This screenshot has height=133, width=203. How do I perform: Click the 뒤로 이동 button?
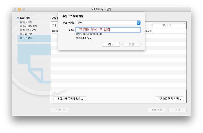click(157, 110)
